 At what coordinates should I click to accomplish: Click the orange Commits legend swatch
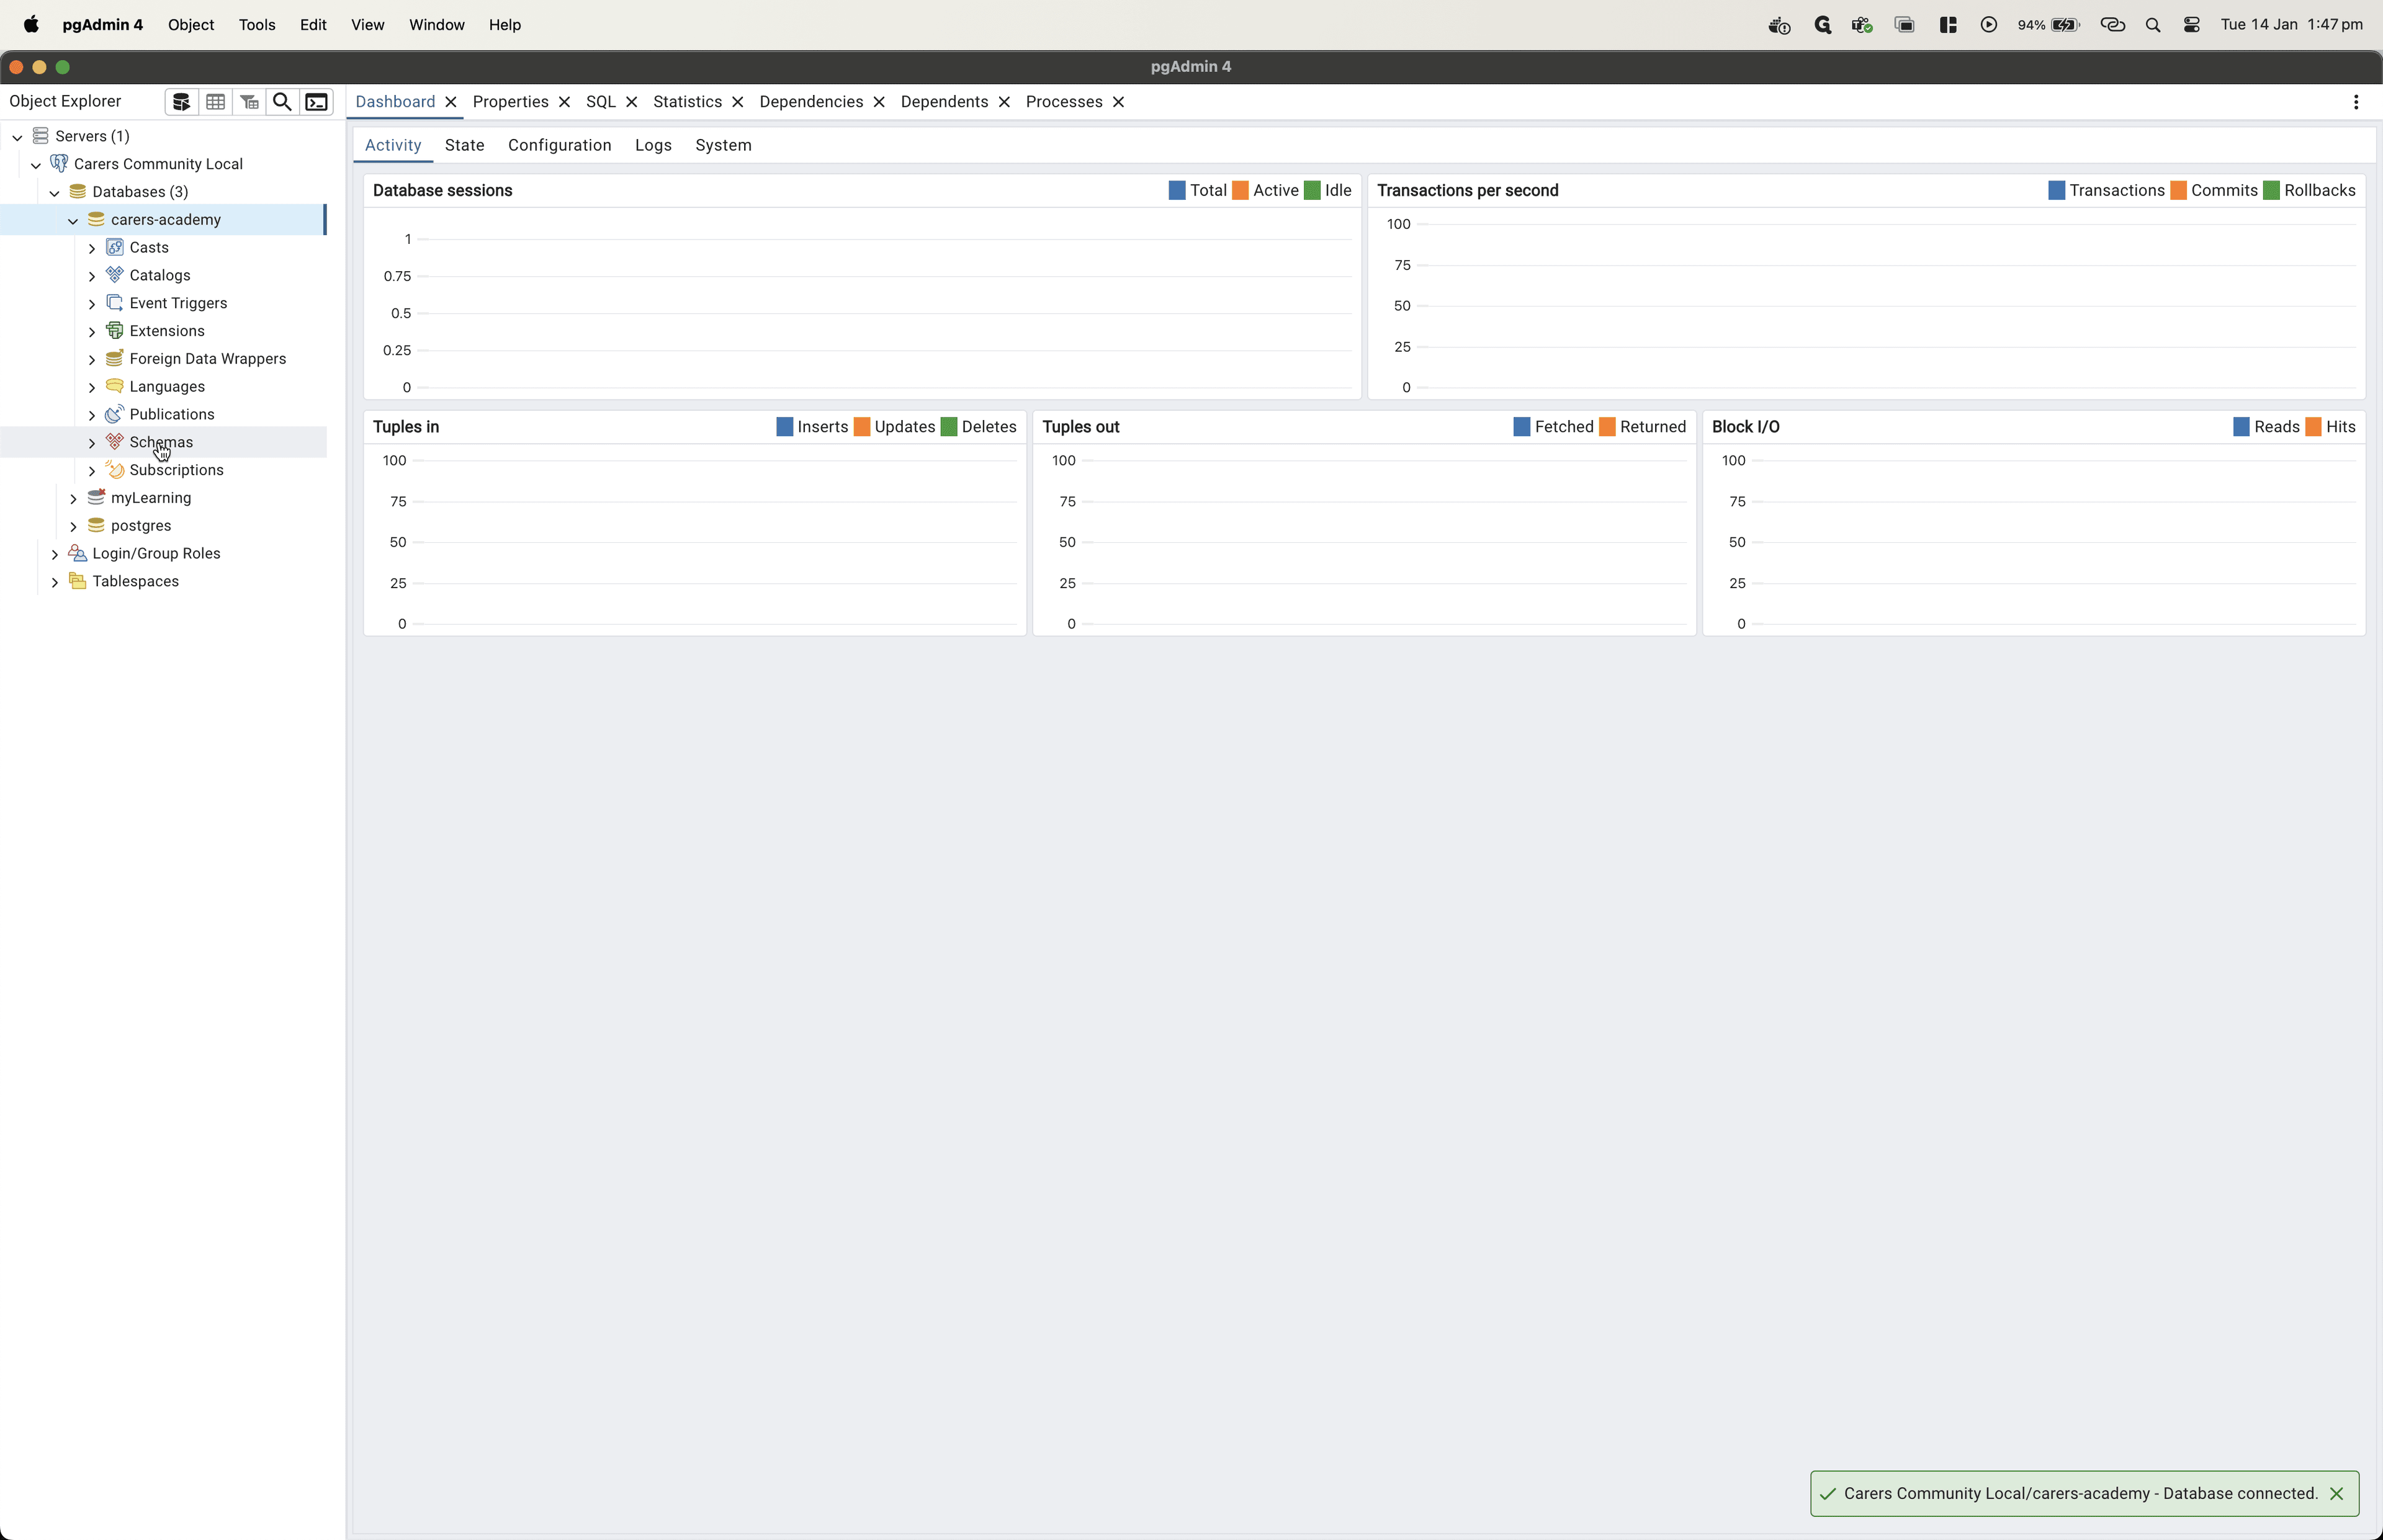(x=2178, y=190)
